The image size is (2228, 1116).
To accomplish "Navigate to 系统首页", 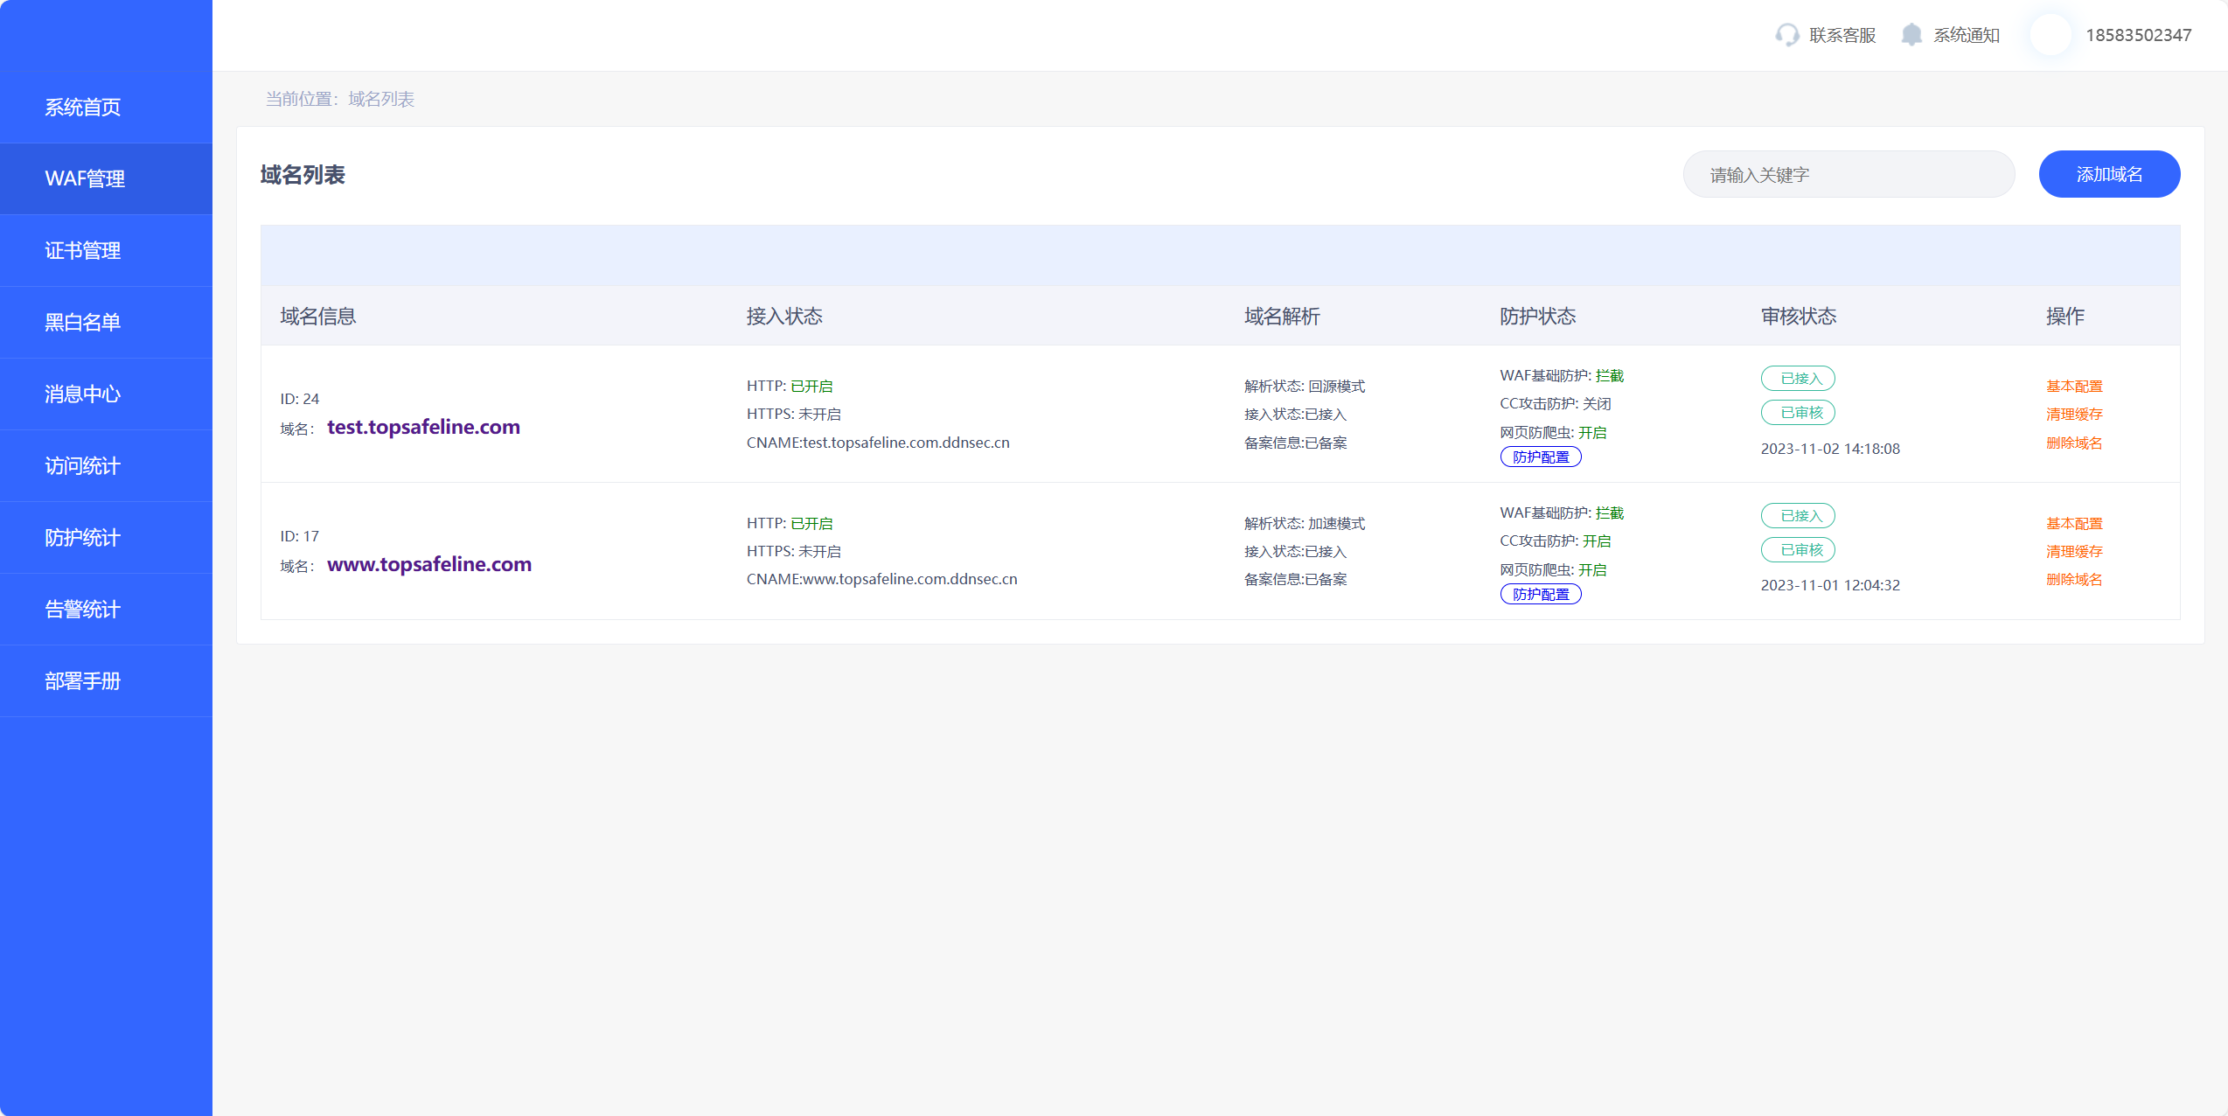I will click(x=83, y=107).
